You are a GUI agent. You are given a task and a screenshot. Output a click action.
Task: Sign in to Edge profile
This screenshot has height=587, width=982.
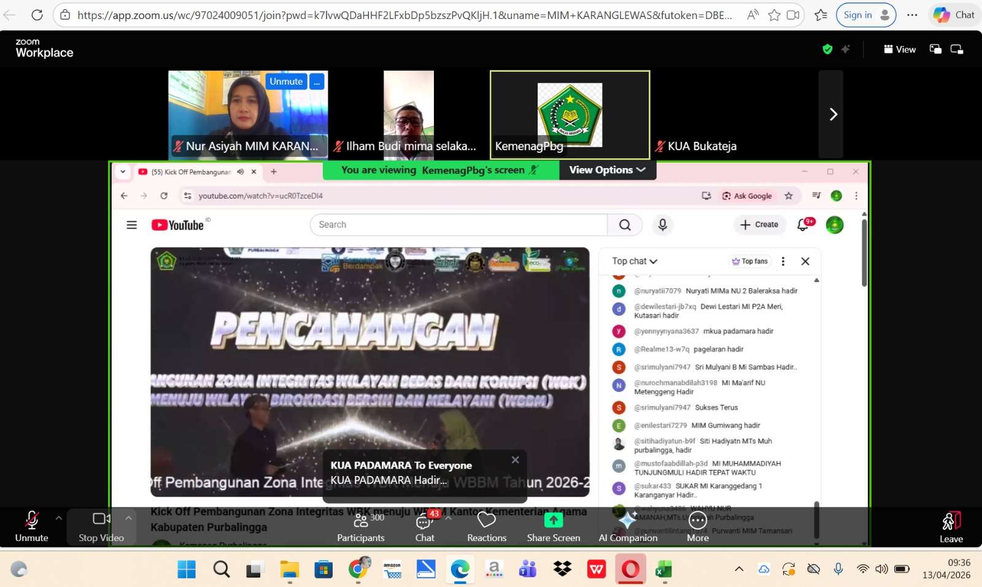pos(866,15)
